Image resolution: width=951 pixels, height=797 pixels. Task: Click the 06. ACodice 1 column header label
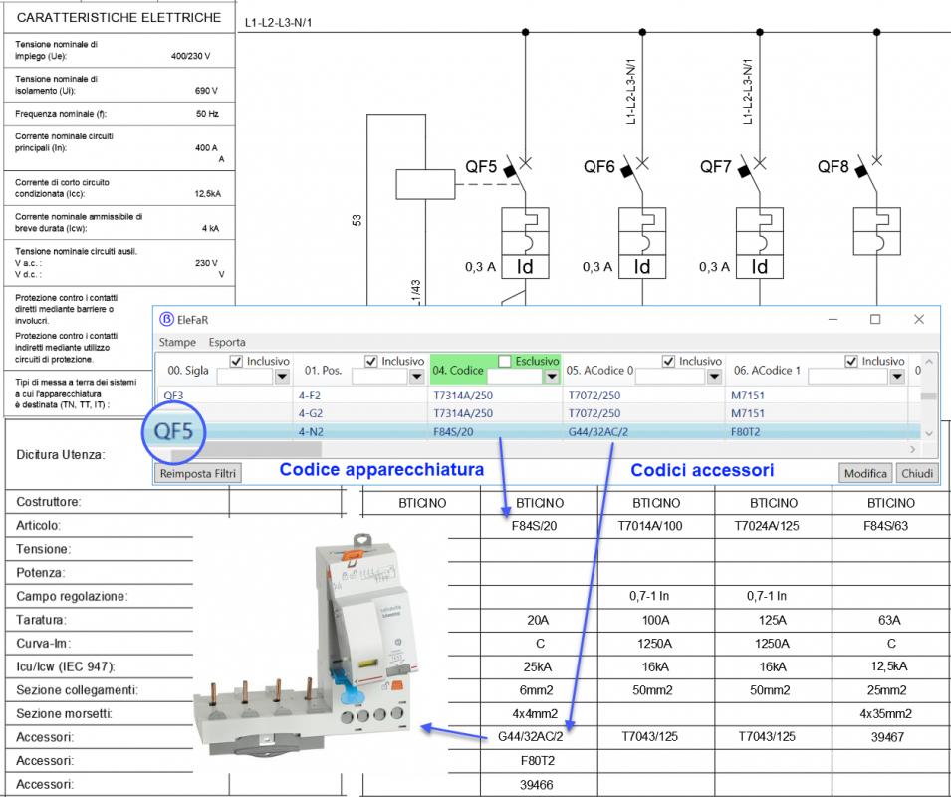click(767, 370)
